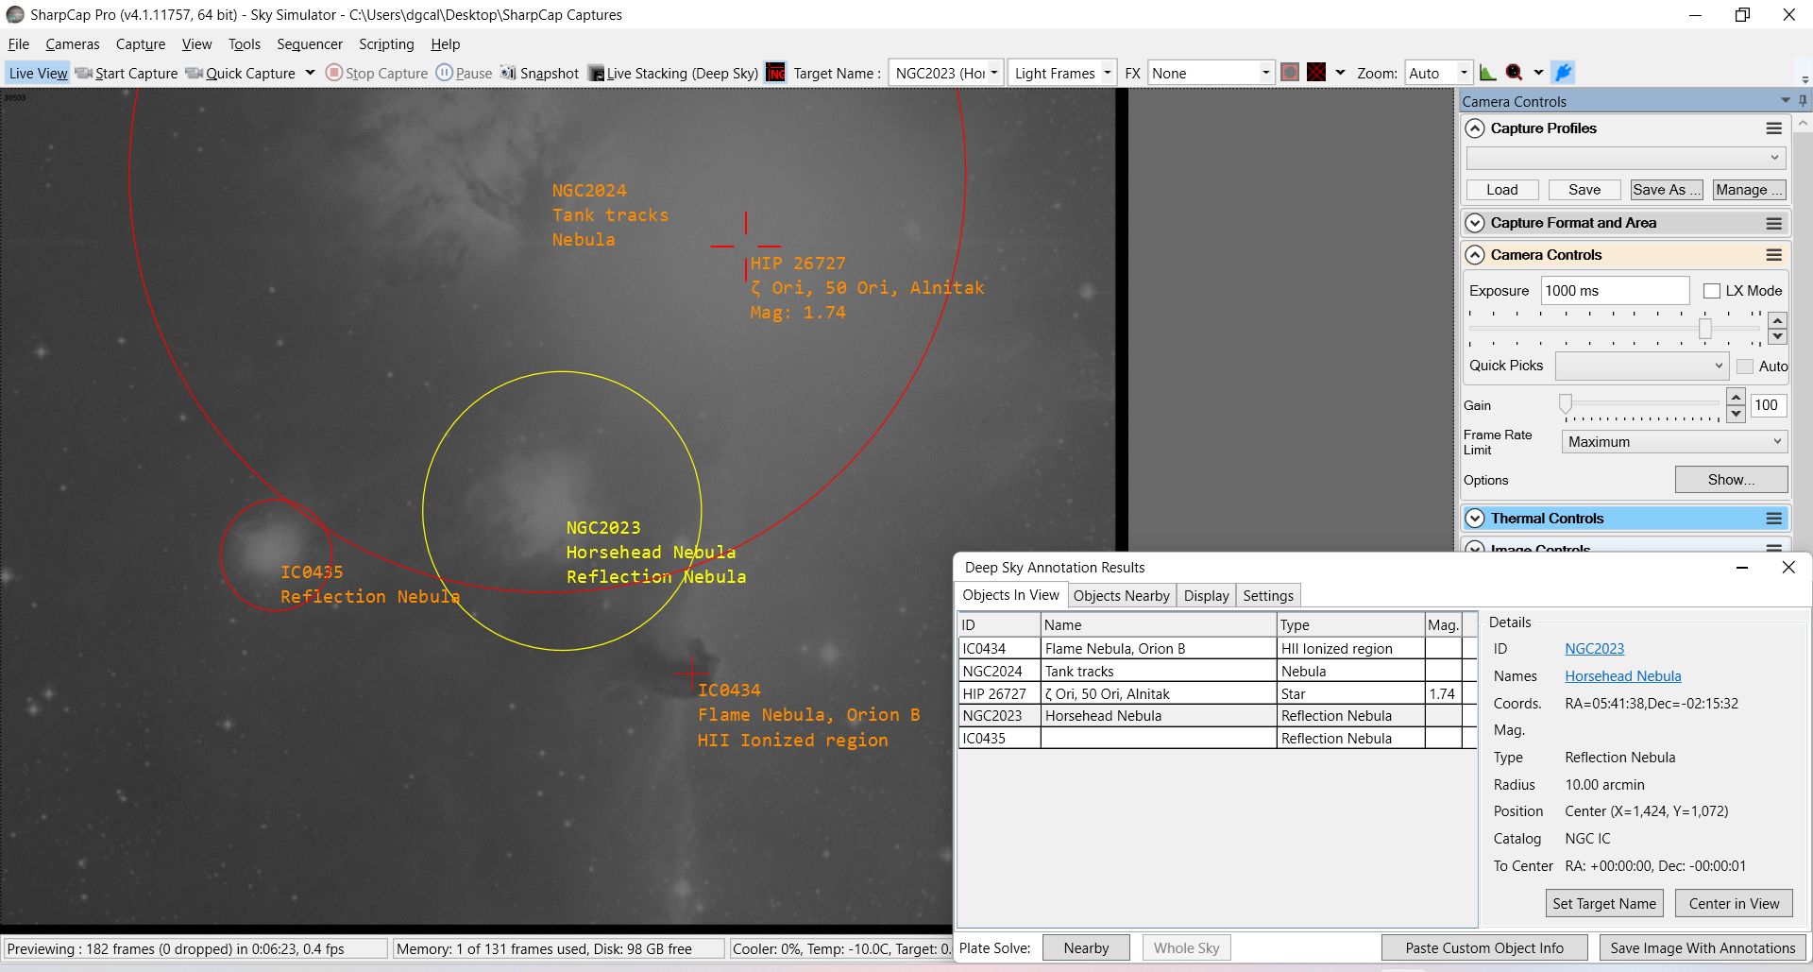The image size is (1813, 972).
Task: Open the Cameras menu
Action: [x=72, y=43]
